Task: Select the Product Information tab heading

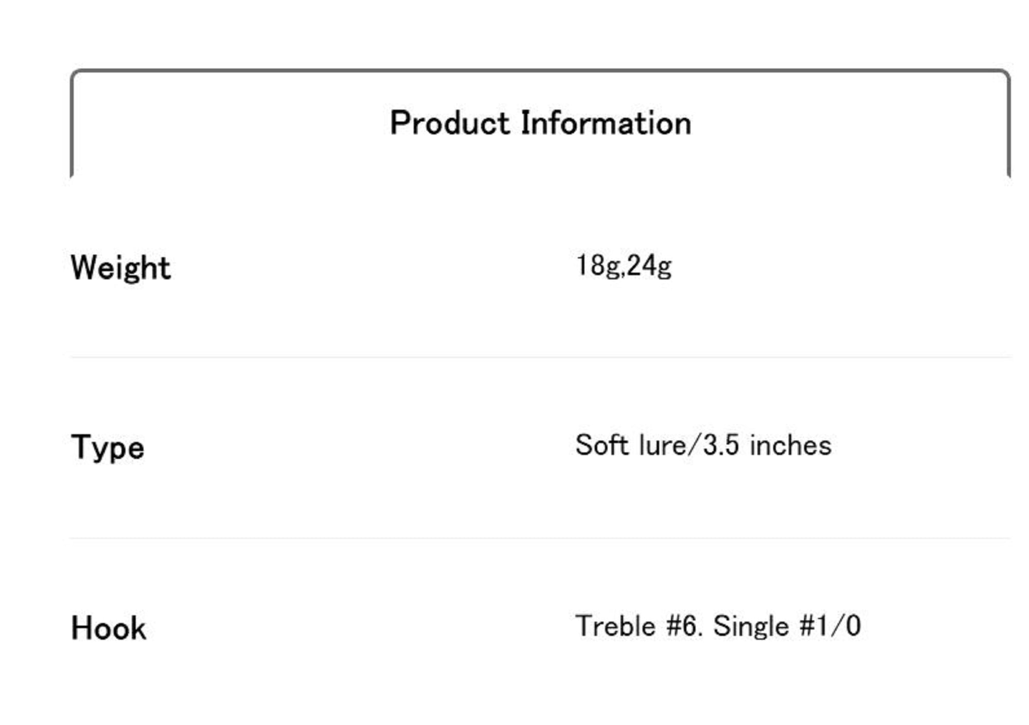Action: [x=540, y=123]
